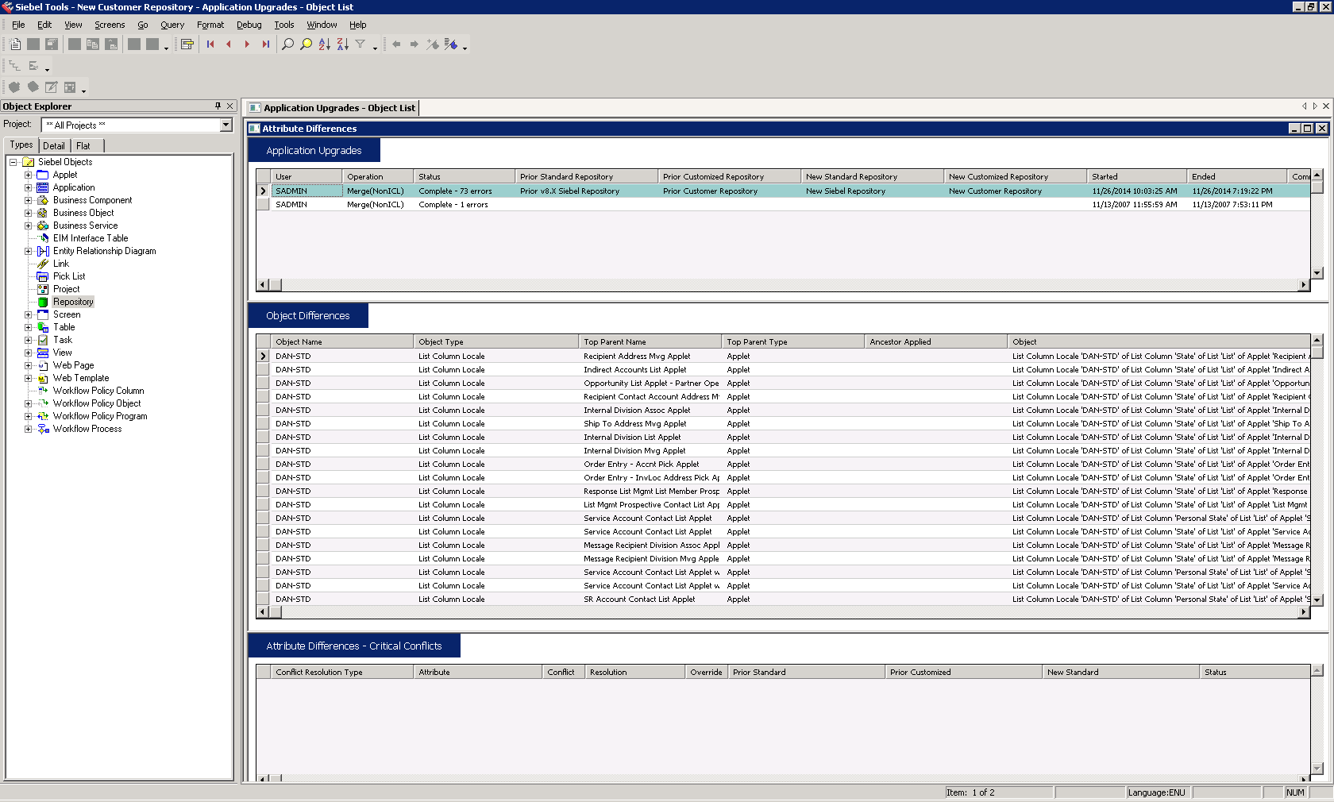Click the 'SR Account Contact List Applet' cell
Viewport: 1334px width, 802px height.
651,599
